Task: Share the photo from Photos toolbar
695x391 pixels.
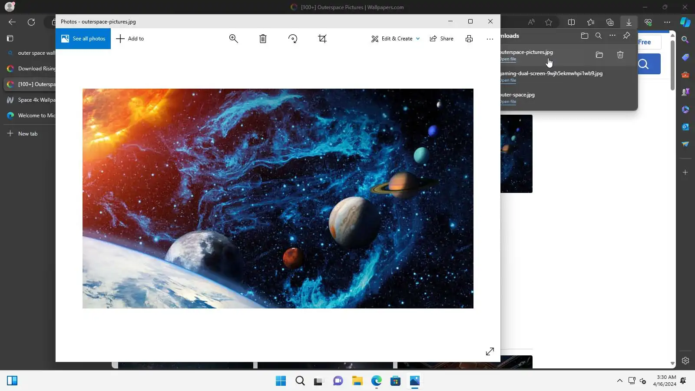Action: tap(441, 39)
